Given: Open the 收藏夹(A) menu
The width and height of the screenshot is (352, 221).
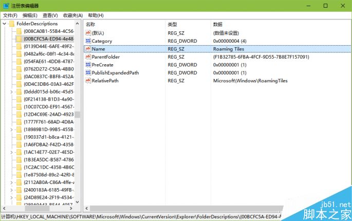Looking at the screenshot, I should (73, 15).
